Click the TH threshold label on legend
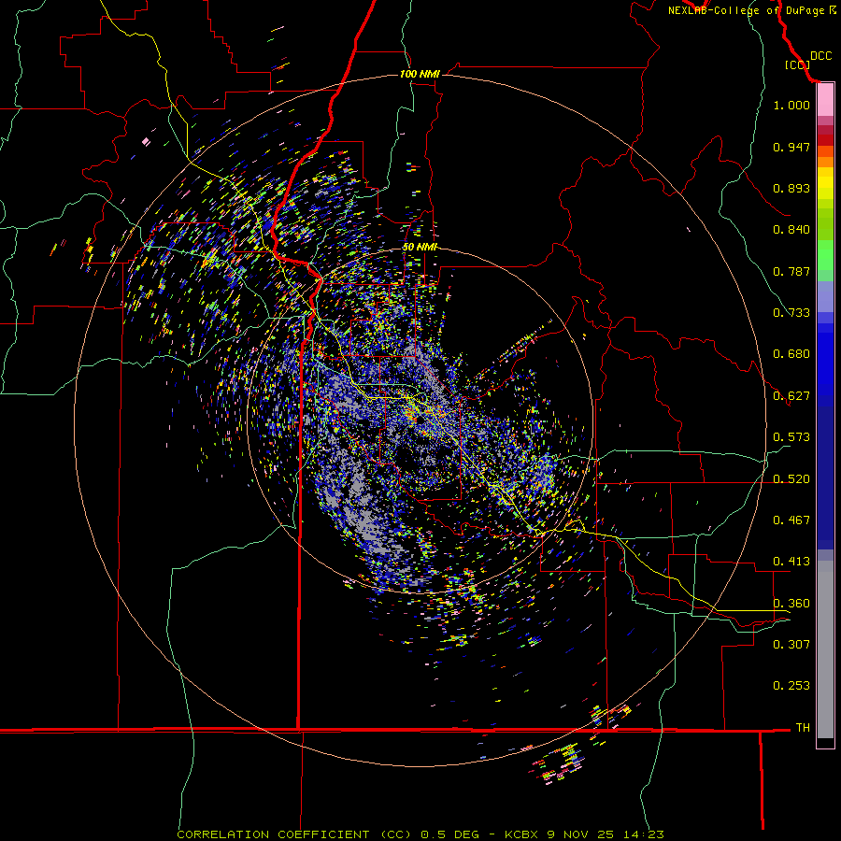The height and width of the screenshot is (841, 841). pos(803,728)
